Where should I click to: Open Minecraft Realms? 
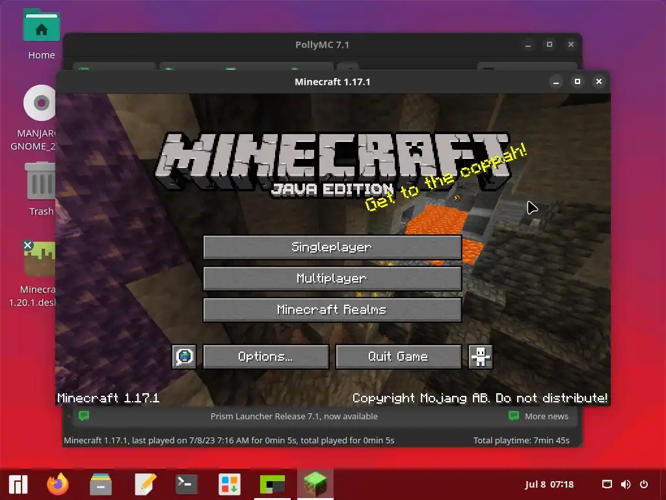(x=332, y=309)
